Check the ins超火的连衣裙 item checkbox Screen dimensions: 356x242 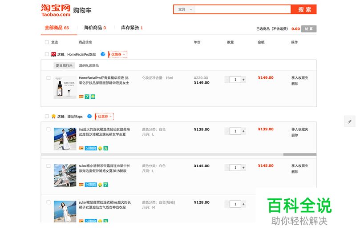pos(49,129)
